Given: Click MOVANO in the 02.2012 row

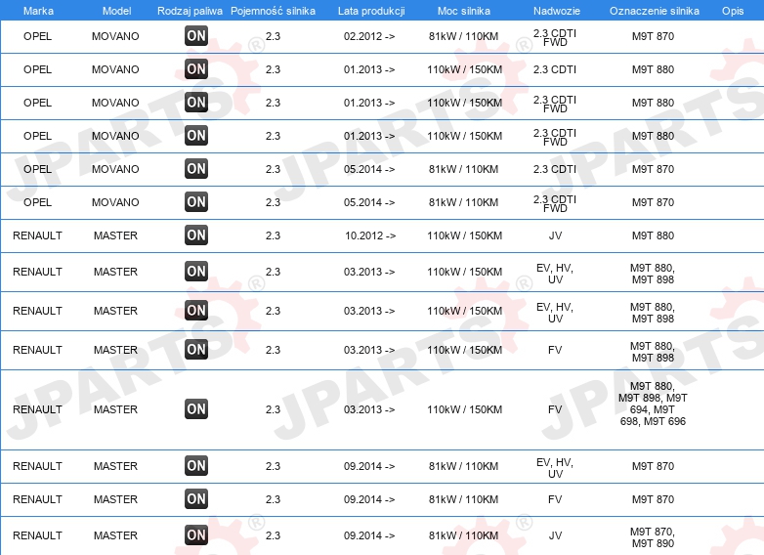Looking at the screenshot, I should point(115,36).
